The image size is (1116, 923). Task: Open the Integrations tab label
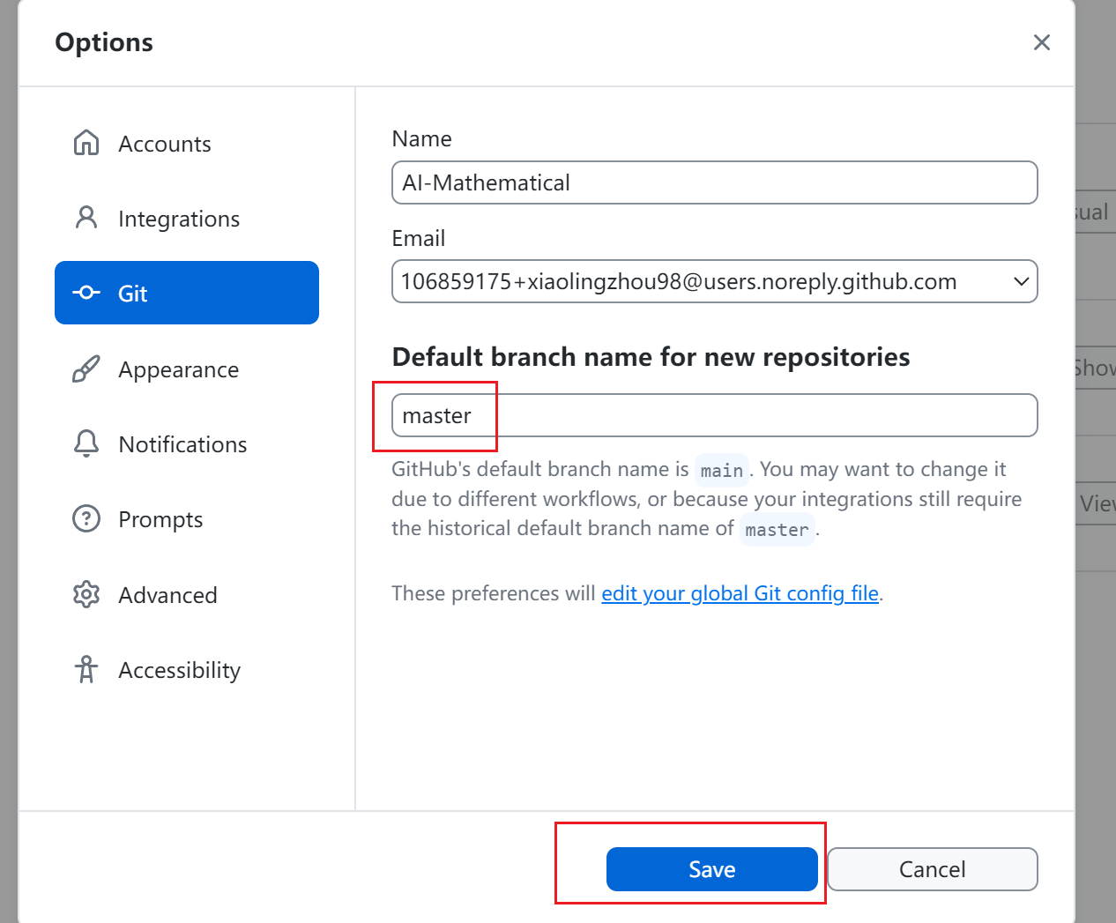[x=179, y=219]
